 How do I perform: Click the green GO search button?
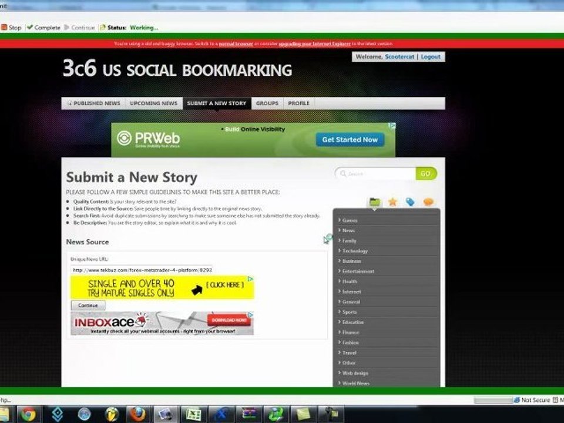(426, 174)
